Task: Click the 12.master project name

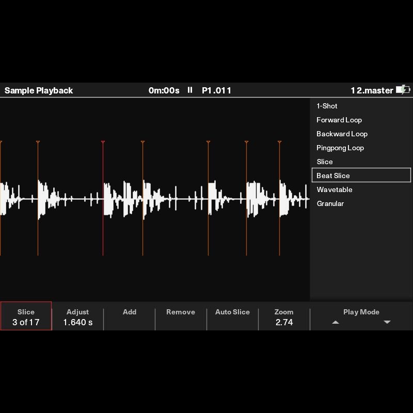Action: tap(372, 90)
